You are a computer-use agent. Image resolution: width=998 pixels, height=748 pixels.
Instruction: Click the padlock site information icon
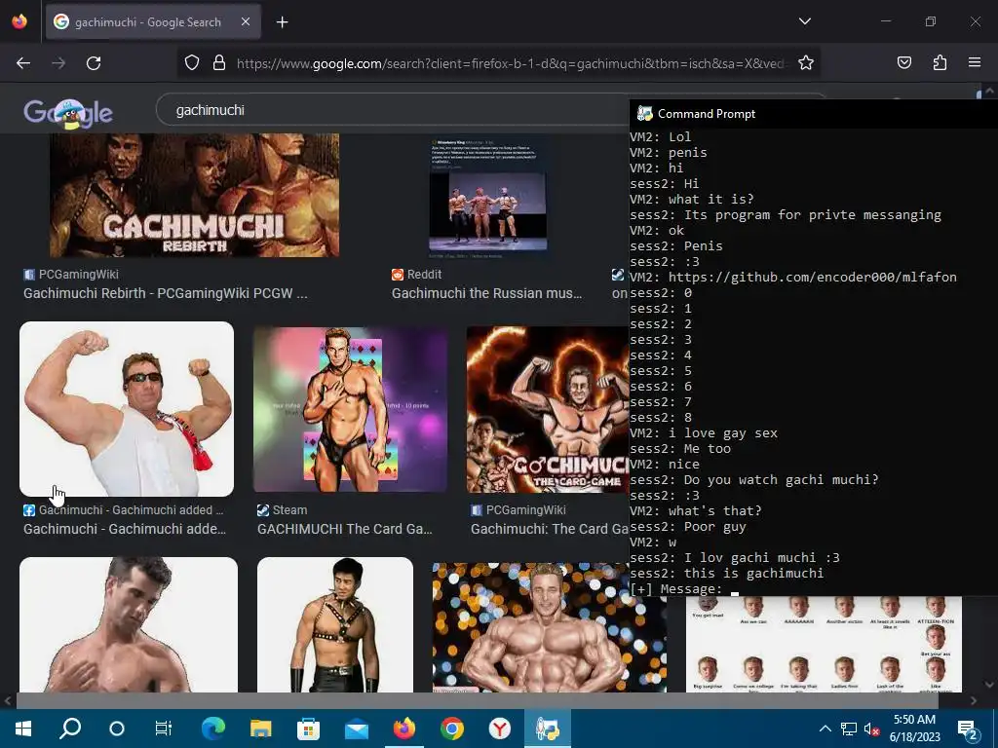coord(219,62)
